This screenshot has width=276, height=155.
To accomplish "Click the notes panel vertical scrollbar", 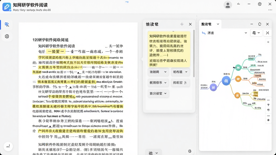I will click(x=194, y=54).
